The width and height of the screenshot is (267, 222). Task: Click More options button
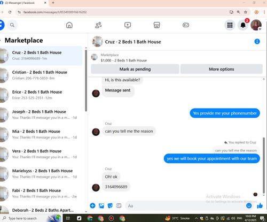point(222,69)
